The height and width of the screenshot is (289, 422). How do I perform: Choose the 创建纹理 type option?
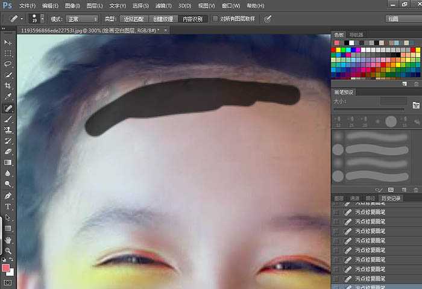click(163, 19)
